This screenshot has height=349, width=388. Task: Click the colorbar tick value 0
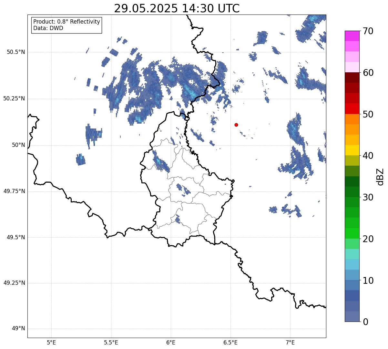[x=365, y=322]
